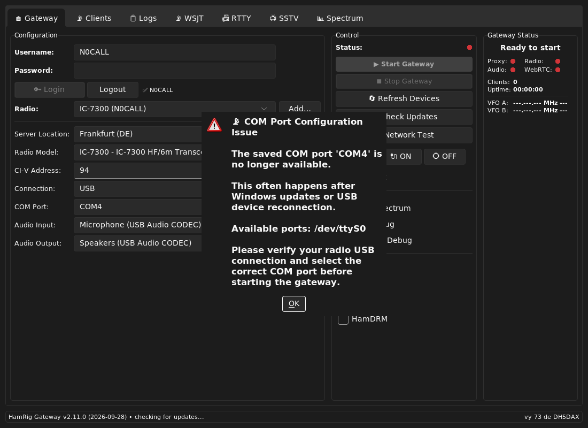
Task: Switch to the RTTY tab
Action: [237, 18]
